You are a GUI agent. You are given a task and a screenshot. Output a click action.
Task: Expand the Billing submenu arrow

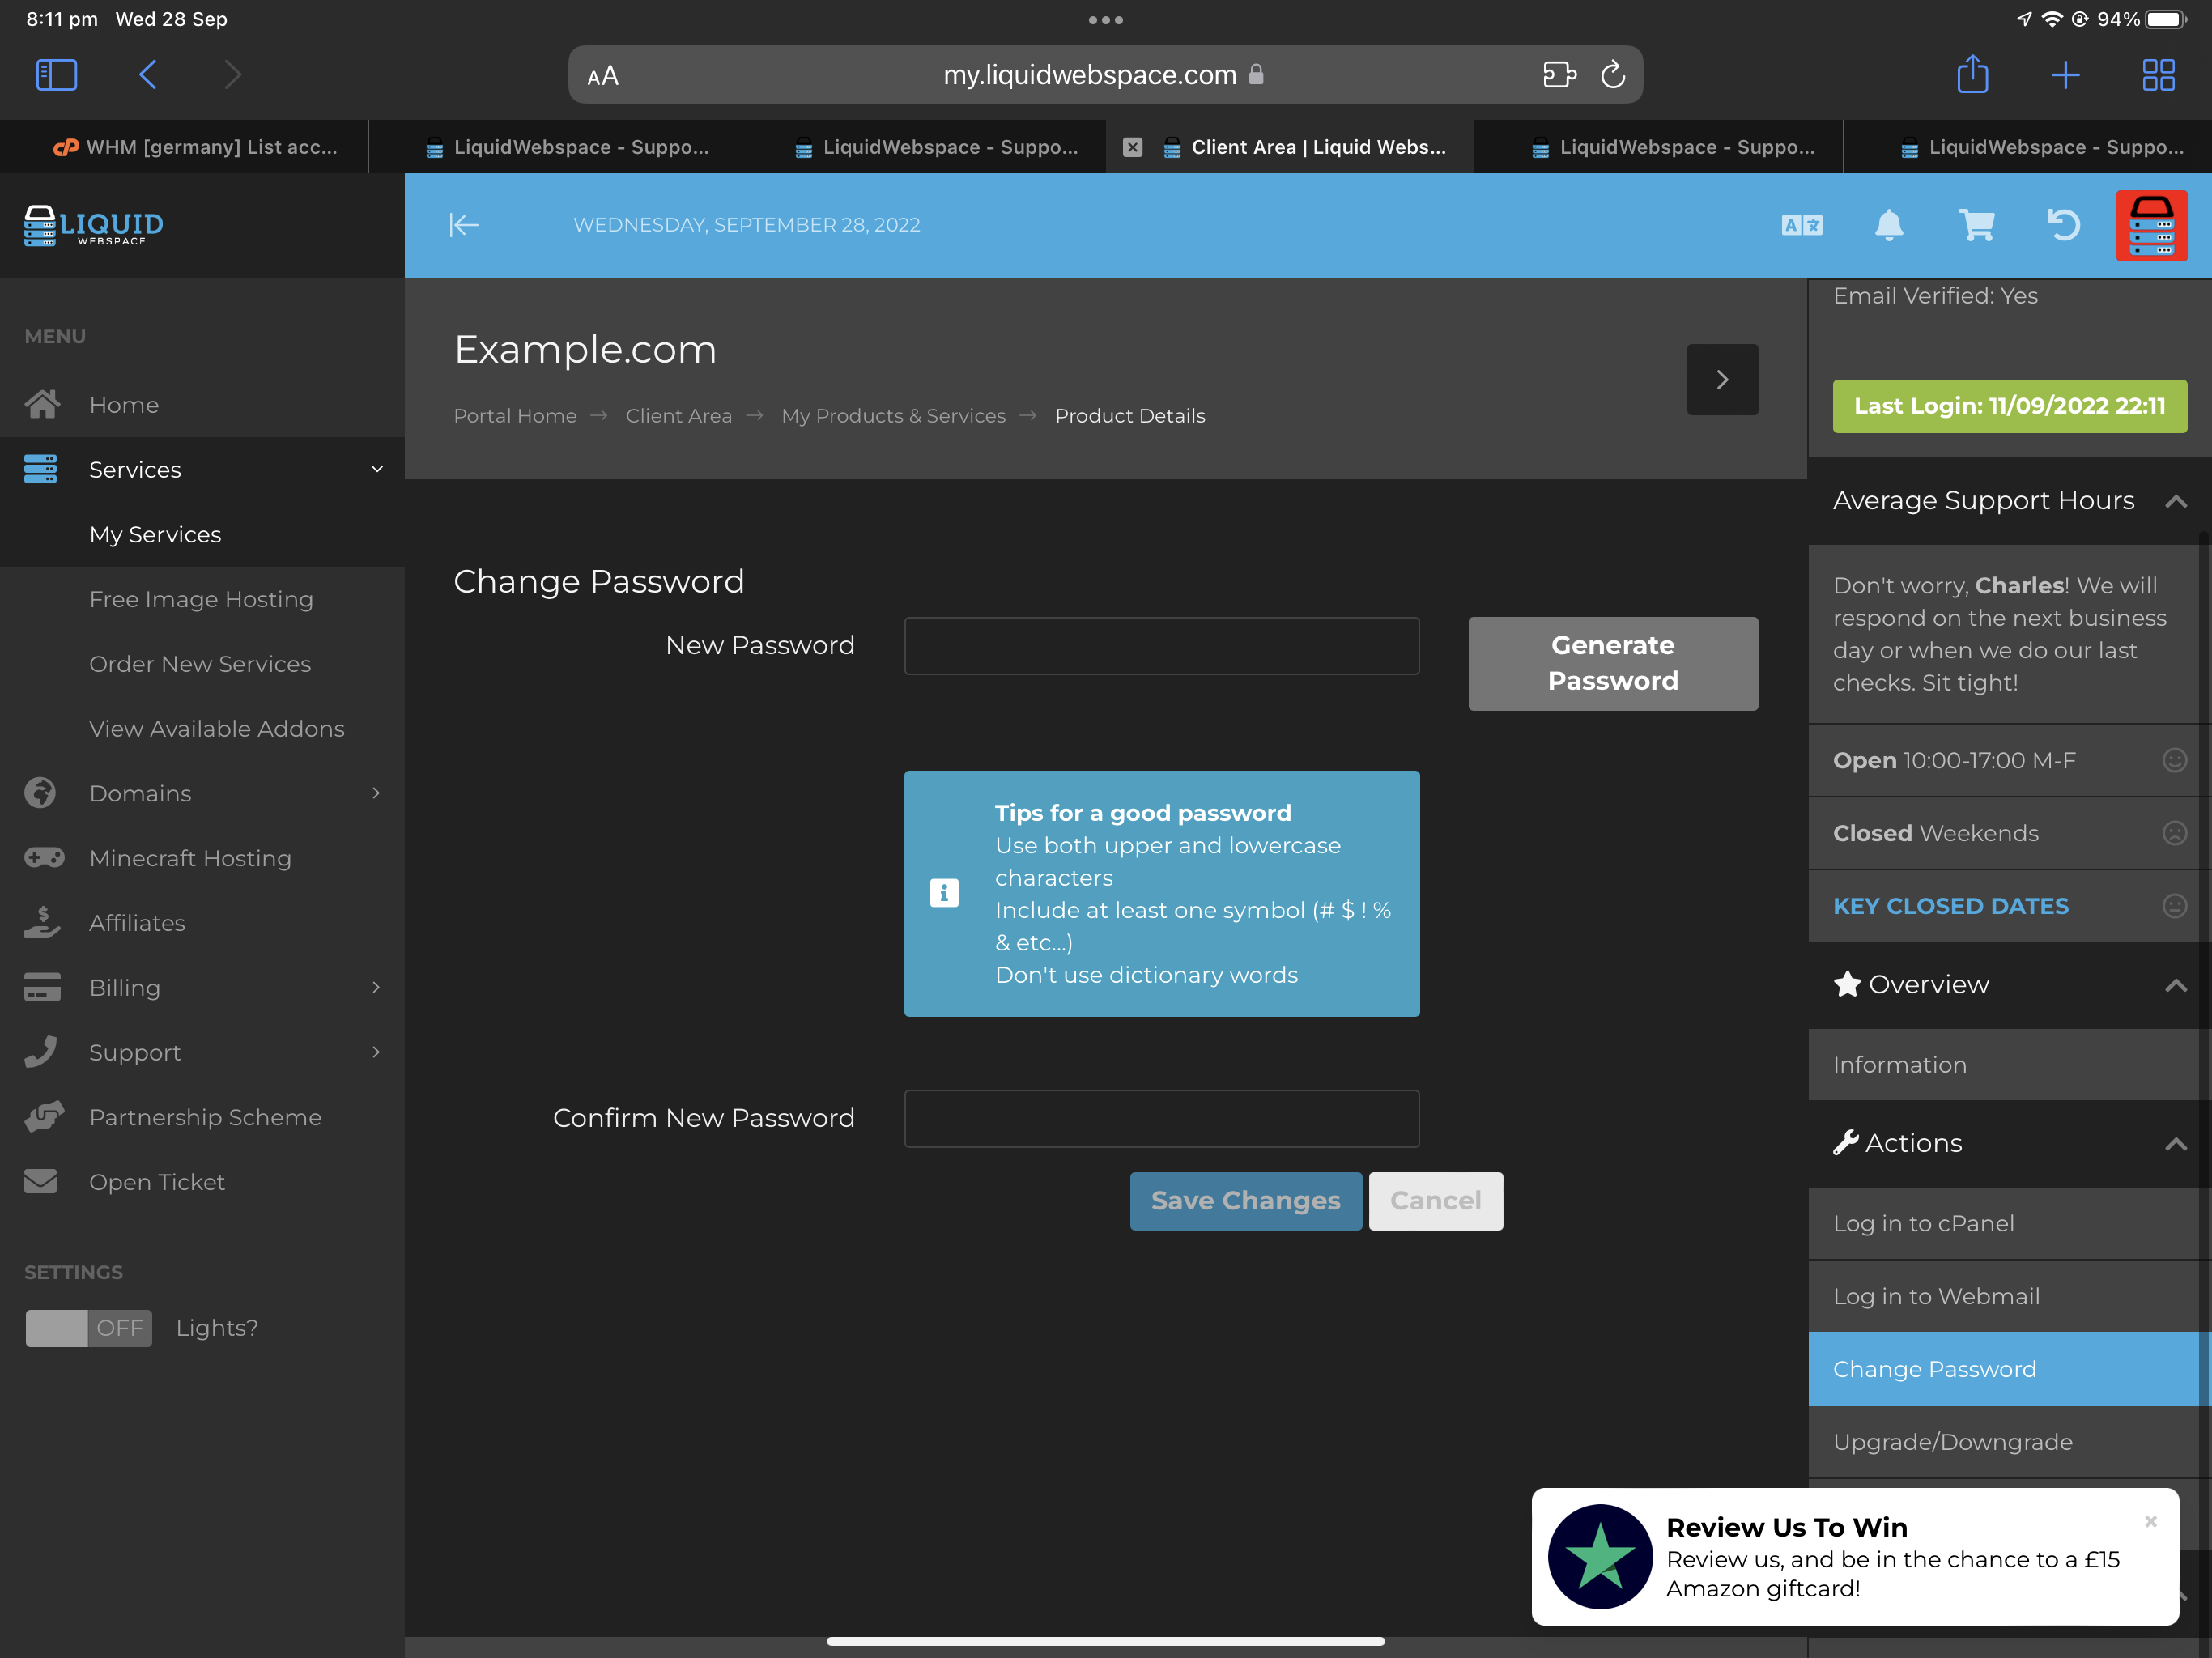pyautogui.click(x=376, y=987)
